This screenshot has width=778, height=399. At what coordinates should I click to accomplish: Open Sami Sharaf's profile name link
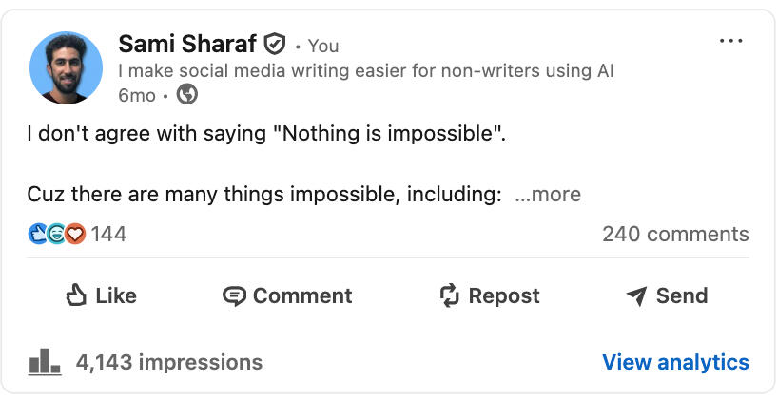(186, 44)
